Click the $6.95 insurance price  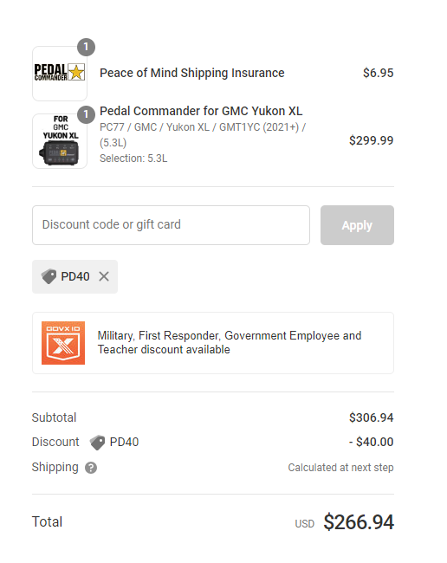tap(378, 73)
